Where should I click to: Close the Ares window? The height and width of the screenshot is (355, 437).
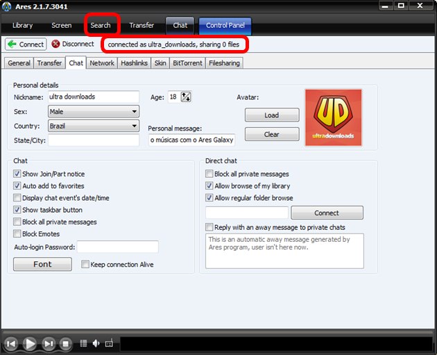pyautogui.click(x=420, y=6)
